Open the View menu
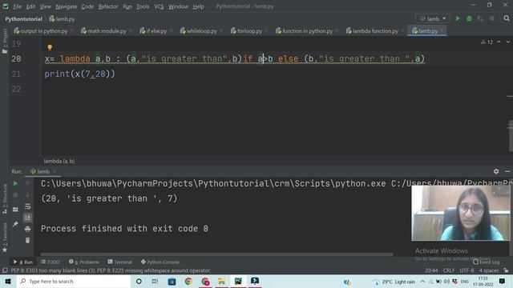 [x=45, y=6]
